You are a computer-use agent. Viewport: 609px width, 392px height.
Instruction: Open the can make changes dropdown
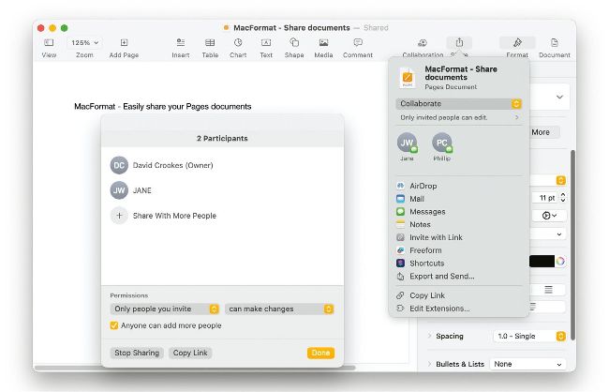(x=279, y=309)
